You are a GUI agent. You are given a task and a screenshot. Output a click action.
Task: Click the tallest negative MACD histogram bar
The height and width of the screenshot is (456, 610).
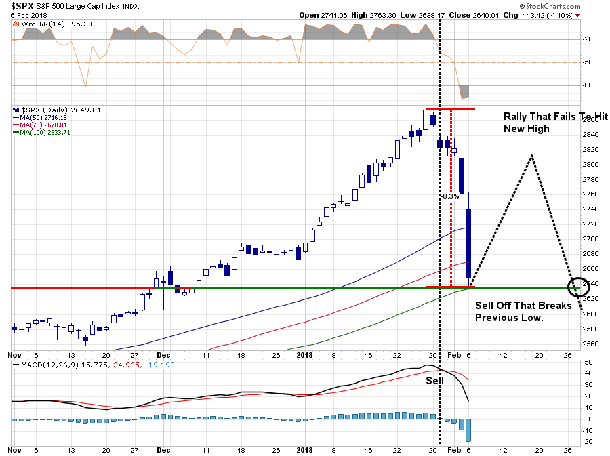468,430
